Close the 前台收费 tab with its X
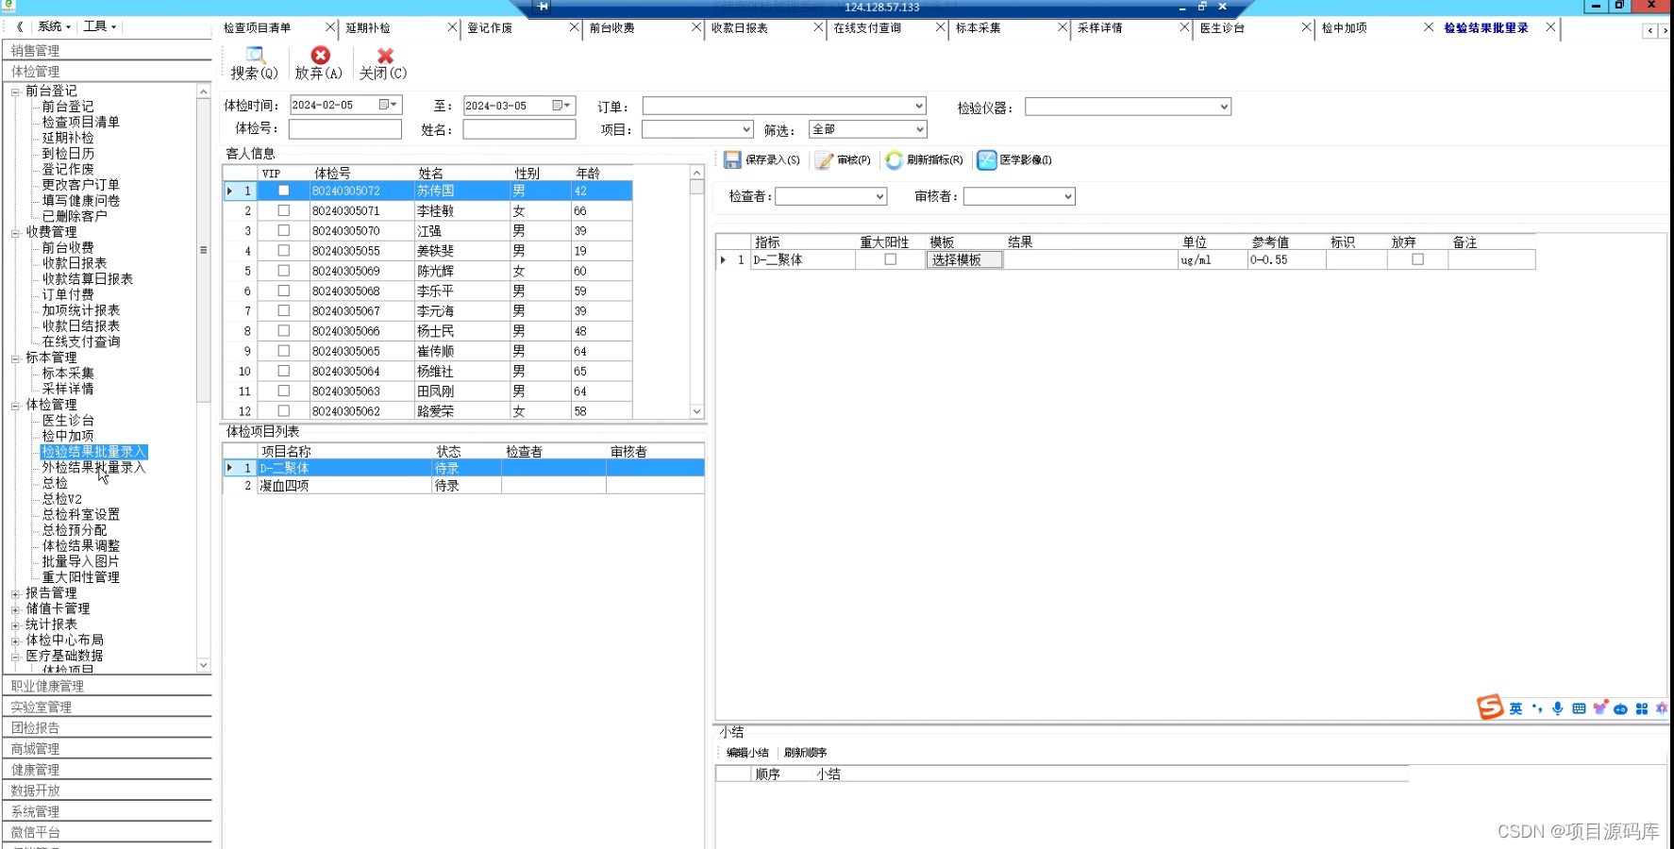 pyautogui.click(x=696, y=27)
